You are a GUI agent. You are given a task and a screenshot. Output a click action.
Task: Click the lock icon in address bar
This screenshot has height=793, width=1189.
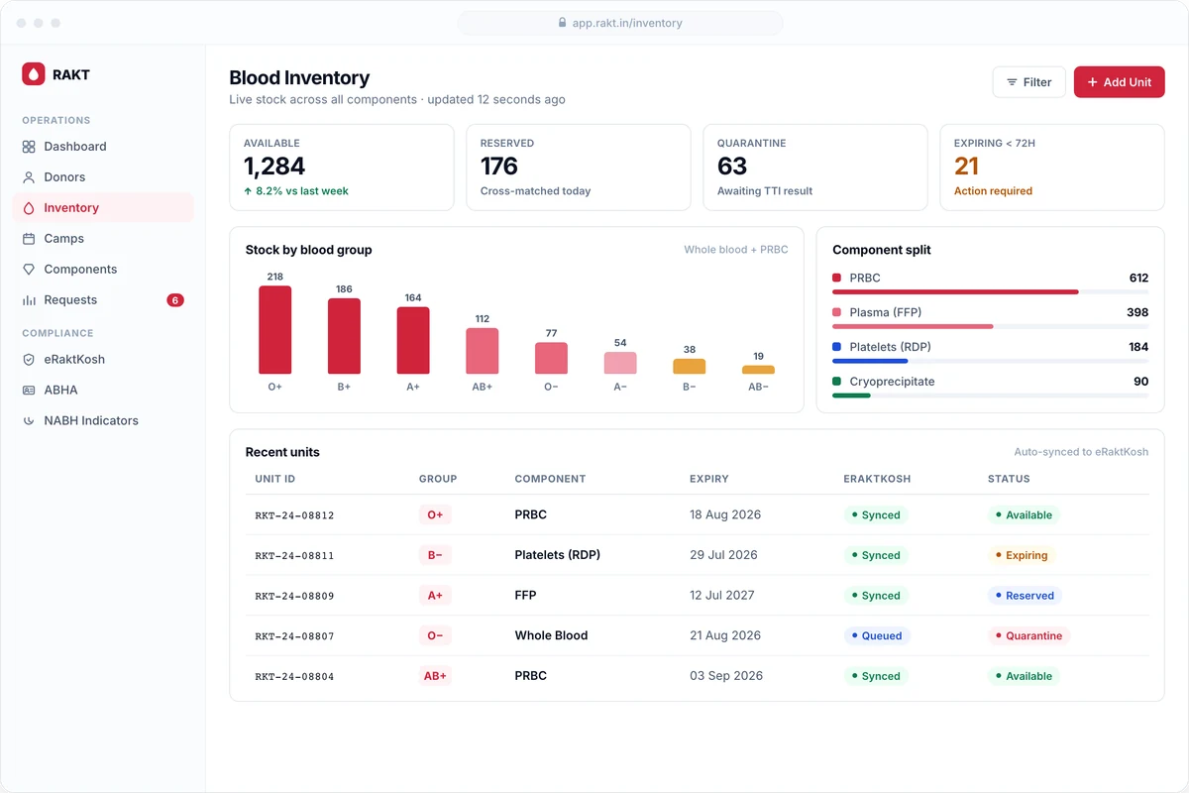click(563, 23)
